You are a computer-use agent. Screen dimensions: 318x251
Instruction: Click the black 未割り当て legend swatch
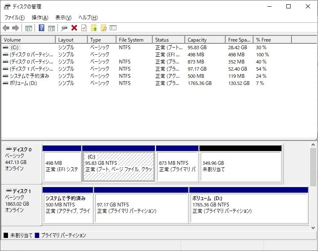pyautogui.click(x=6, y=235)
